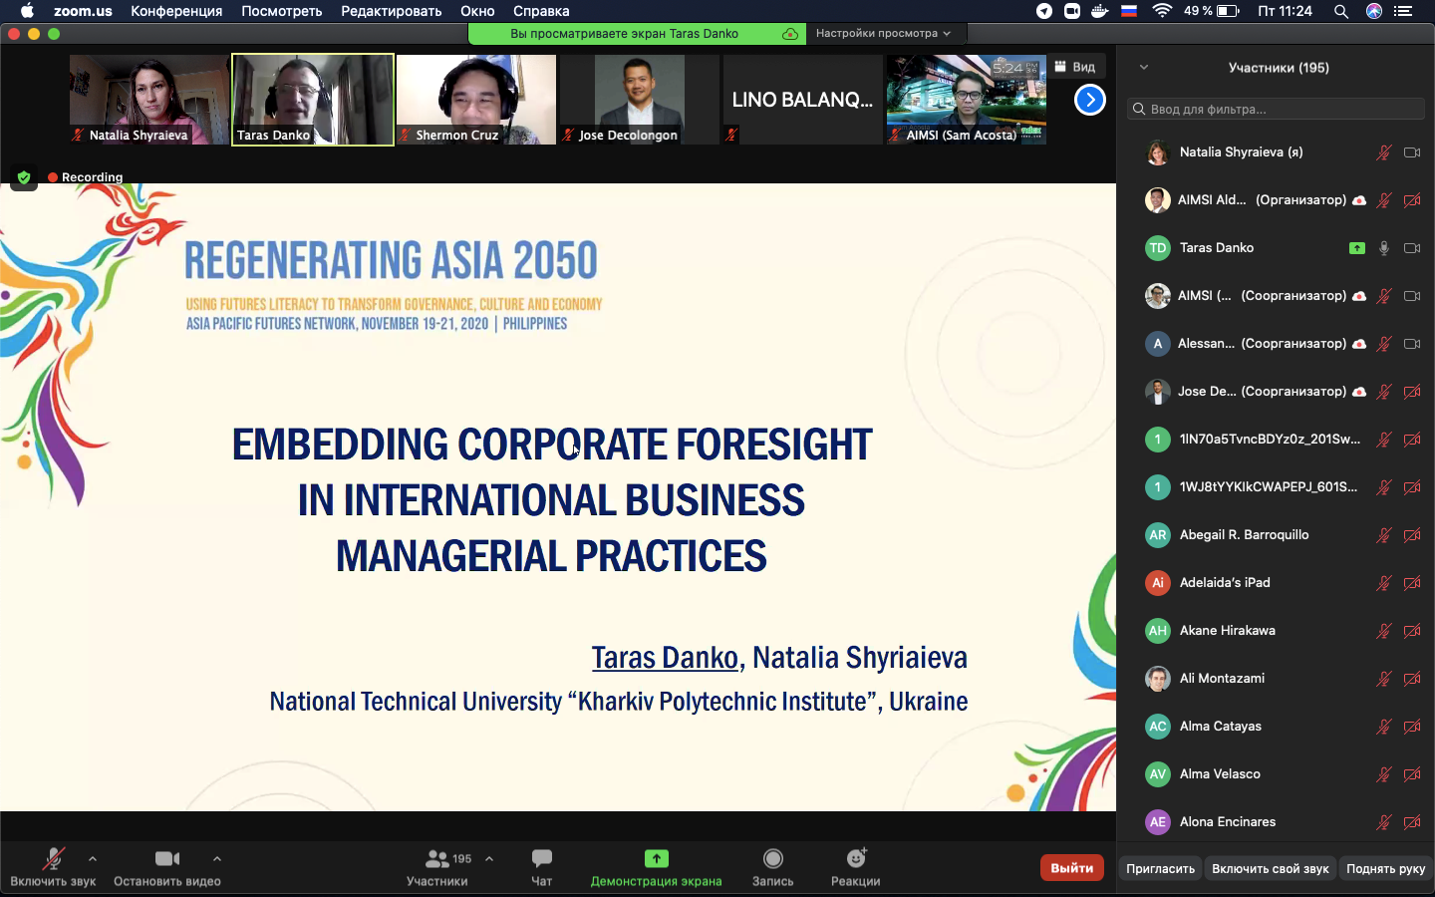Open zoom.us application menu

[83, 11]
